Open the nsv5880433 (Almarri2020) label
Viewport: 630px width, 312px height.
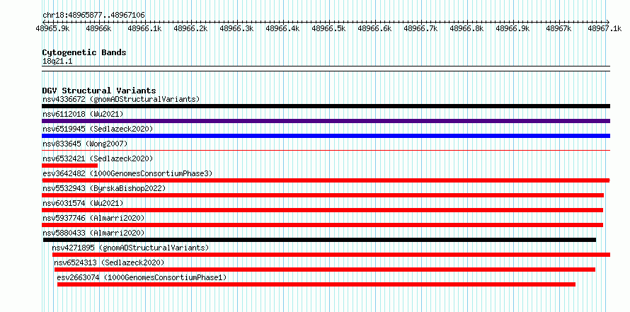93,233
